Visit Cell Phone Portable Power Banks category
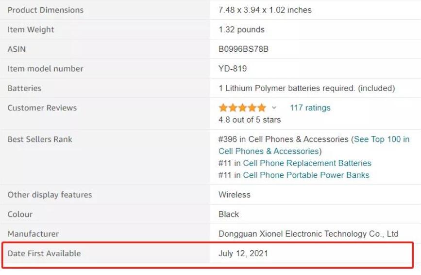 (306, 175)
